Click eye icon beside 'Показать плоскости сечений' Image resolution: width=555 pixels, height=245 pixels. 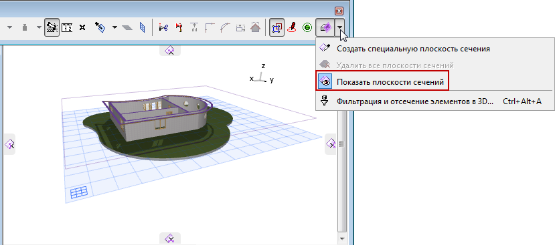click(x=325, y=82)
